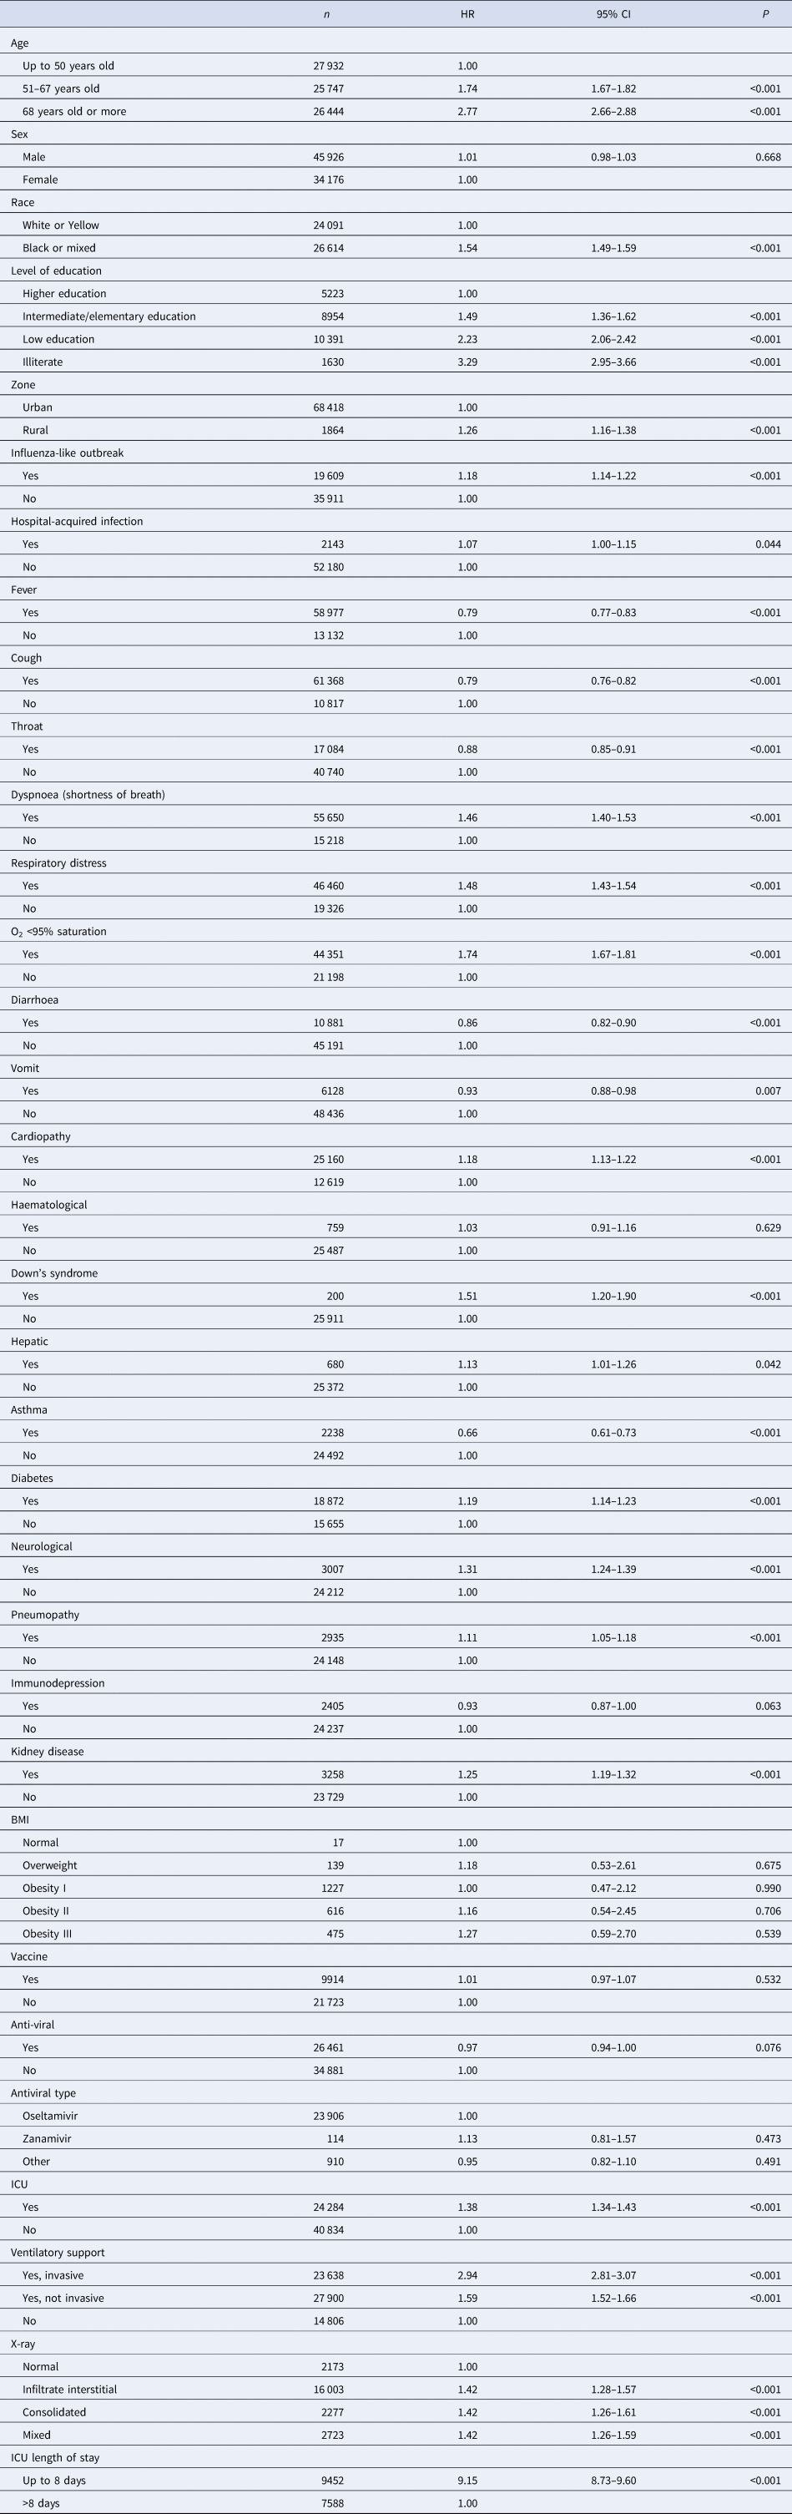Click the 'Hospital-acquired infection' heading
Image resolution: width=792 pixels, height=2514 pixels.
77,521
